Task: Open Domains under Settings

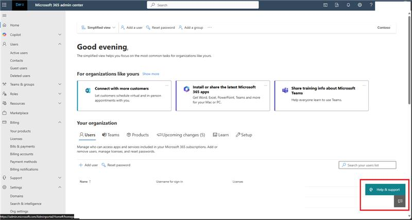Action: 17,196
